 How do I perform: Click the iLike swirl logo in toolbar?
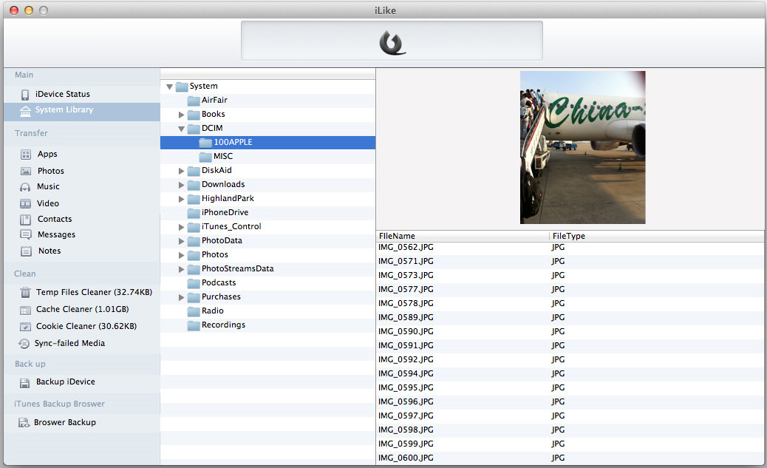[392, 43]
